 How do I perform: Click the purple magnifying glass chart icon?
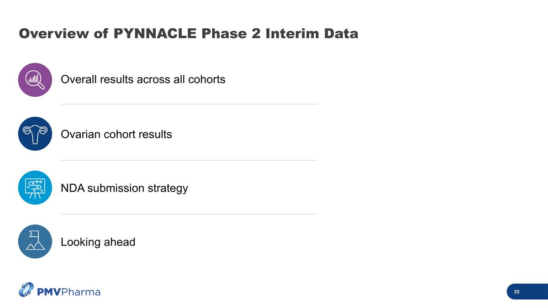click(35, 79)
